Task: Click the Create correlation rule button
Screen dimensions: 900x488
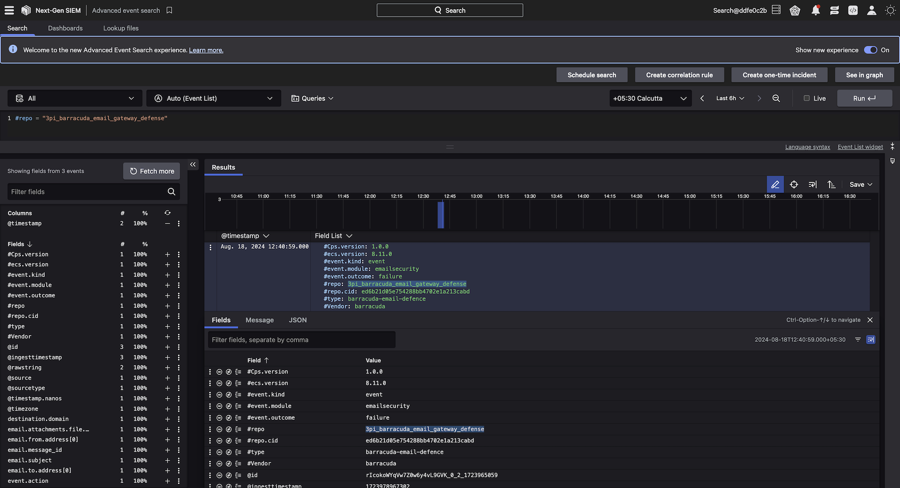Action: coord(679,75)
